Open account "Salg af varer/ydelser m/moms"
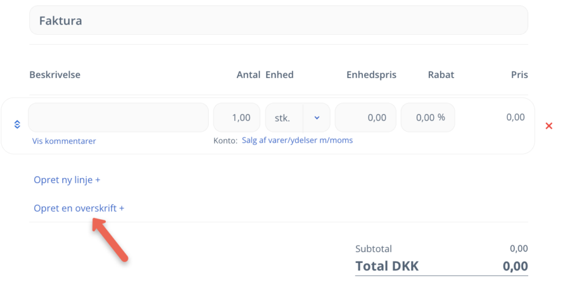Image resolution: width=563 pixels, height=285 pixels. pos(297,140)
